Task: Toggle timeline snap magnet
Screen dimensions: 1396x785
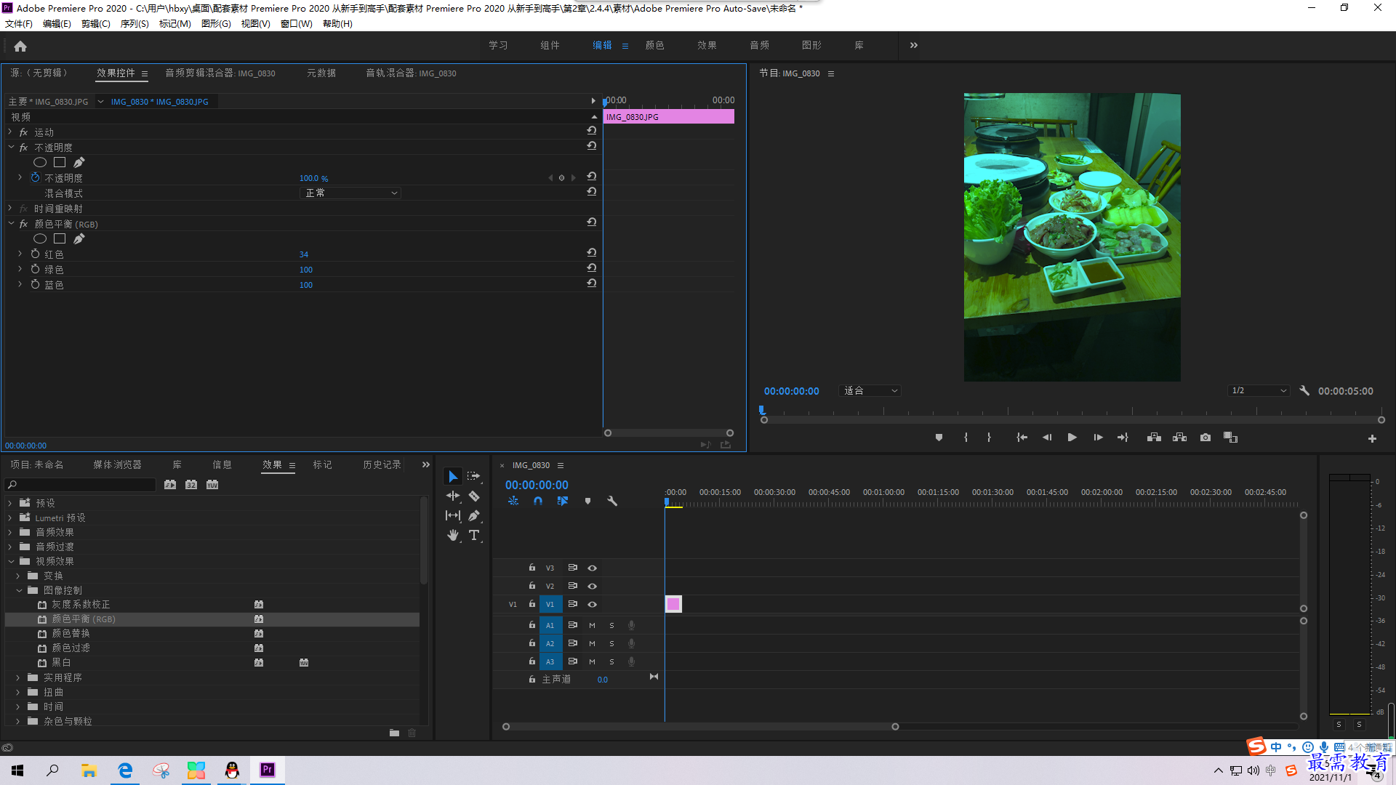Action: pos(538,501)
